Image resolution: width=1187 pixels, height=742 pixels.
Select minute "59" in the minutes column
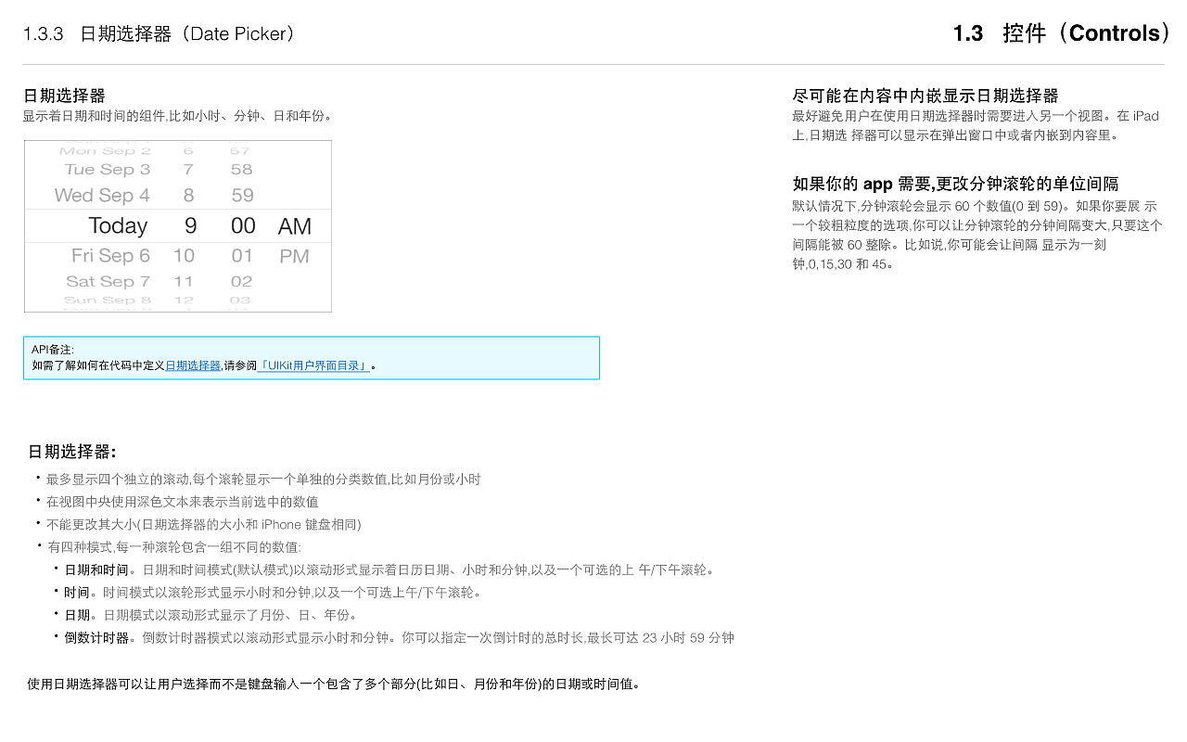pyautogui.click(x=242, y=195)
